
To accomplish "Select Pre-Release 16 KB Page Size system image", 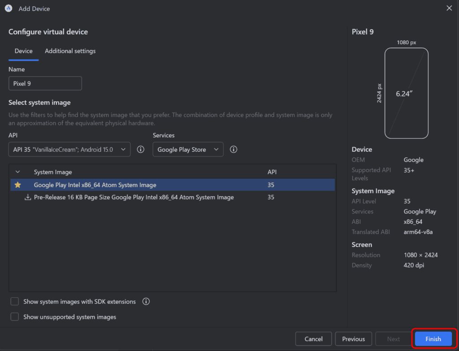I will coord(173,197).
